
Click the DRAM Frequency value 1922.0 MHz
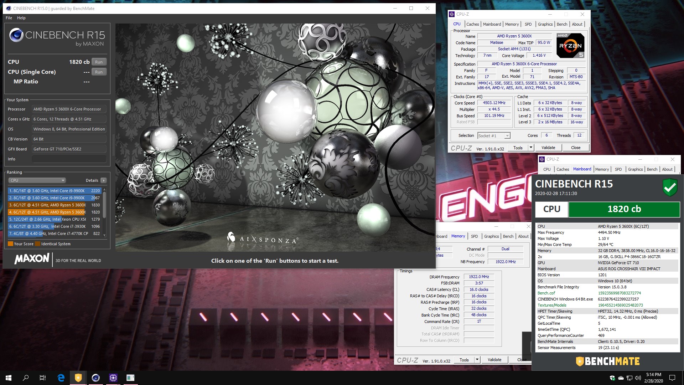click(x=478, y=277)
